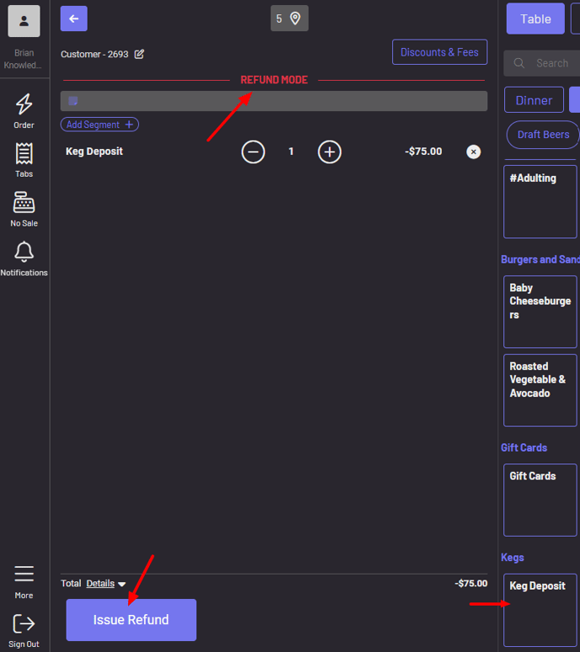Viewport: 580px width, 652px height.
Task: Open Discounts & Fees
Action: [439, 52]
